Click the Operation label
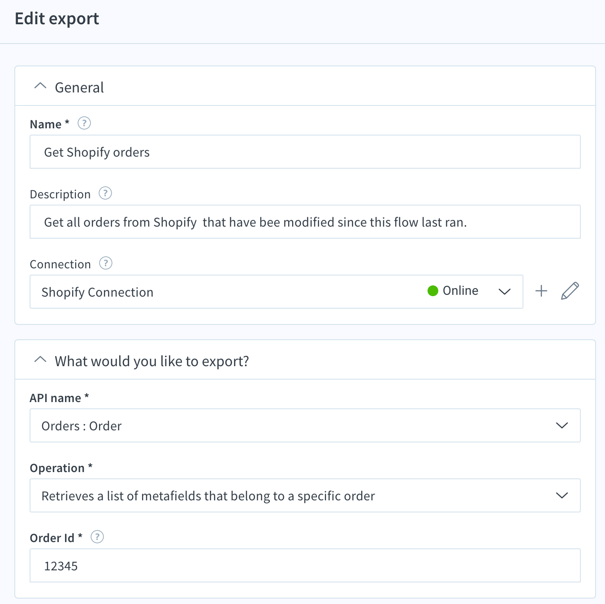 click(61, 468)
